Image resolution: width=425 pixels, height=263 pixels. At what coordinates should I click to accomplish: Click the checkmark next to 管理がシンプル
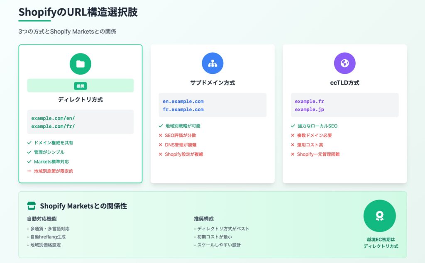pos(29,152)
